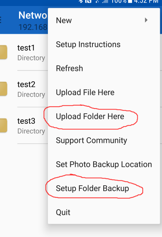The height and width of the screenshot is (237, 162).
Task: Select Set Photo Backup Location
Action: 104,164
